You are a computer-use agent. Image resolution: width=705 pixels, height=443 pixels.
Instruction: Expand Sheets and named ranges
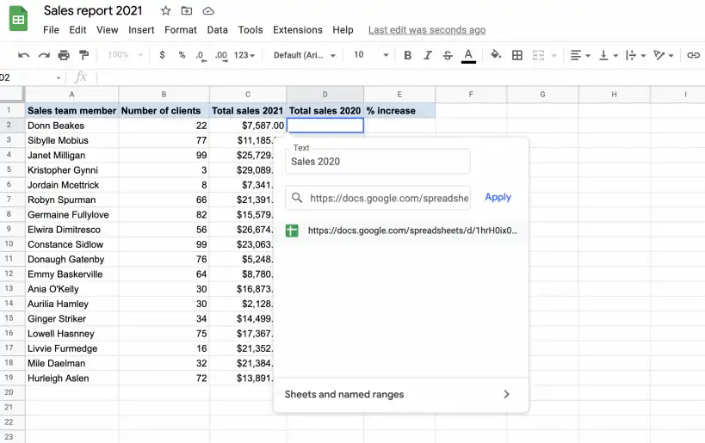[400, 395]
